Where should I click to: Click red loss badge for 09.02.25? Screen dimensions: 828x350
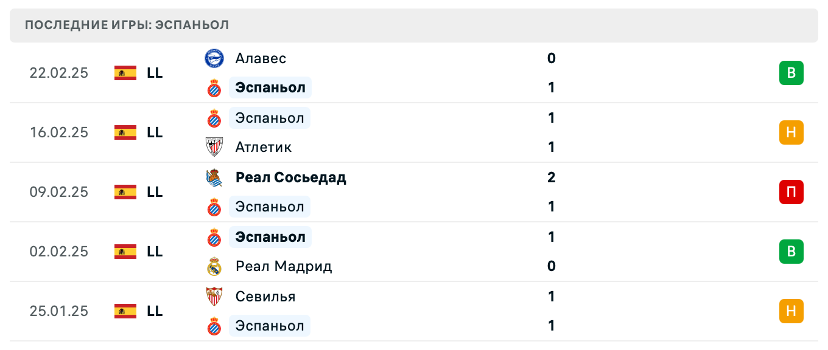[791, 192]
